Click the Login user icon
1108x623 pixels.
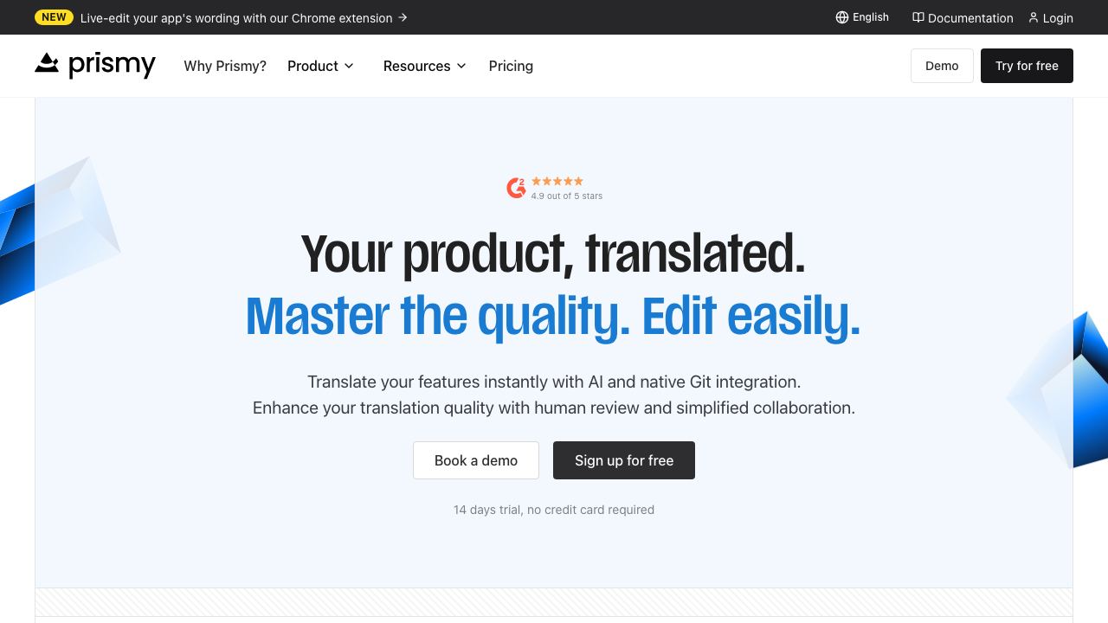click(1033, 17)
